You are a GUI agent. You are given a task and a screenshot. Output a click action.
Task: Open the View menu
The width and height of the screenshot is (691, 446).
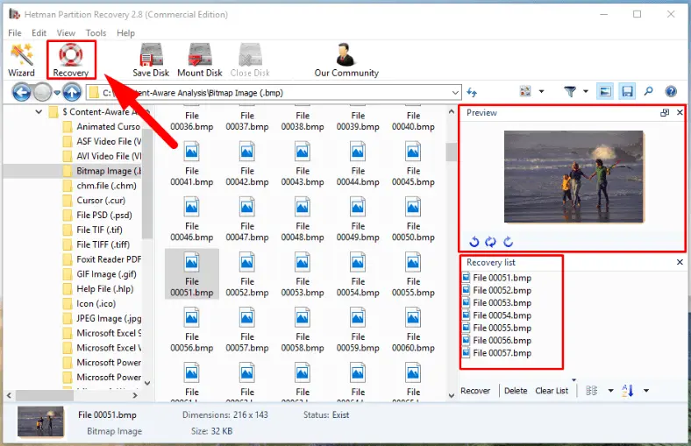(66, 33)
